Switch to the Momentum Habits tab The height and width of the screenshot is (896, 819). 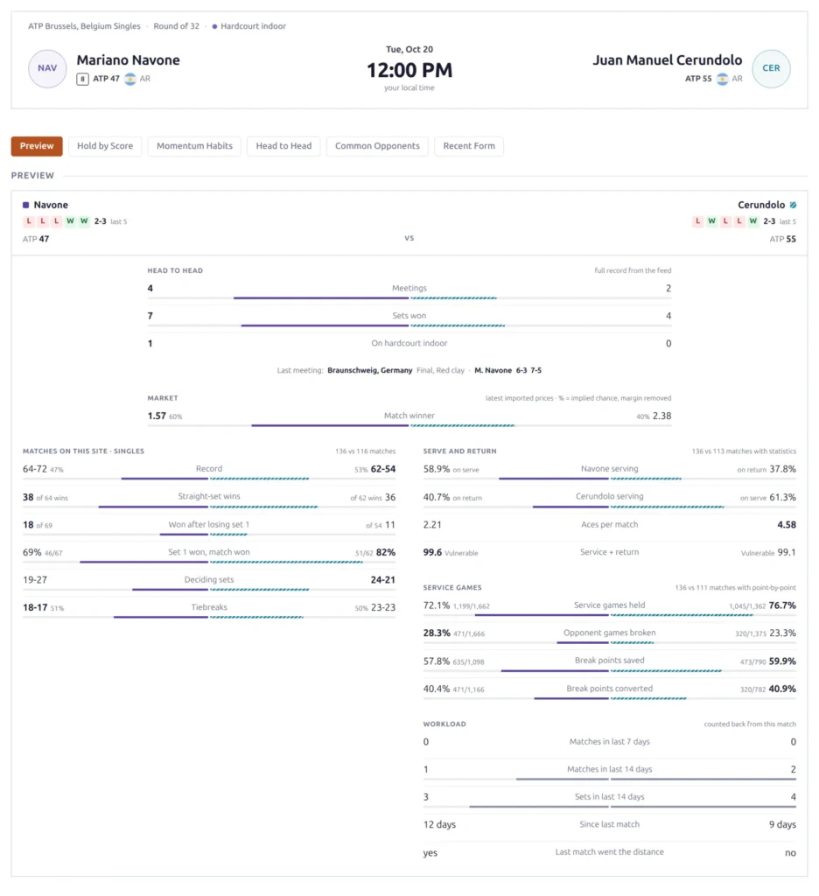(x=194, y=146)
